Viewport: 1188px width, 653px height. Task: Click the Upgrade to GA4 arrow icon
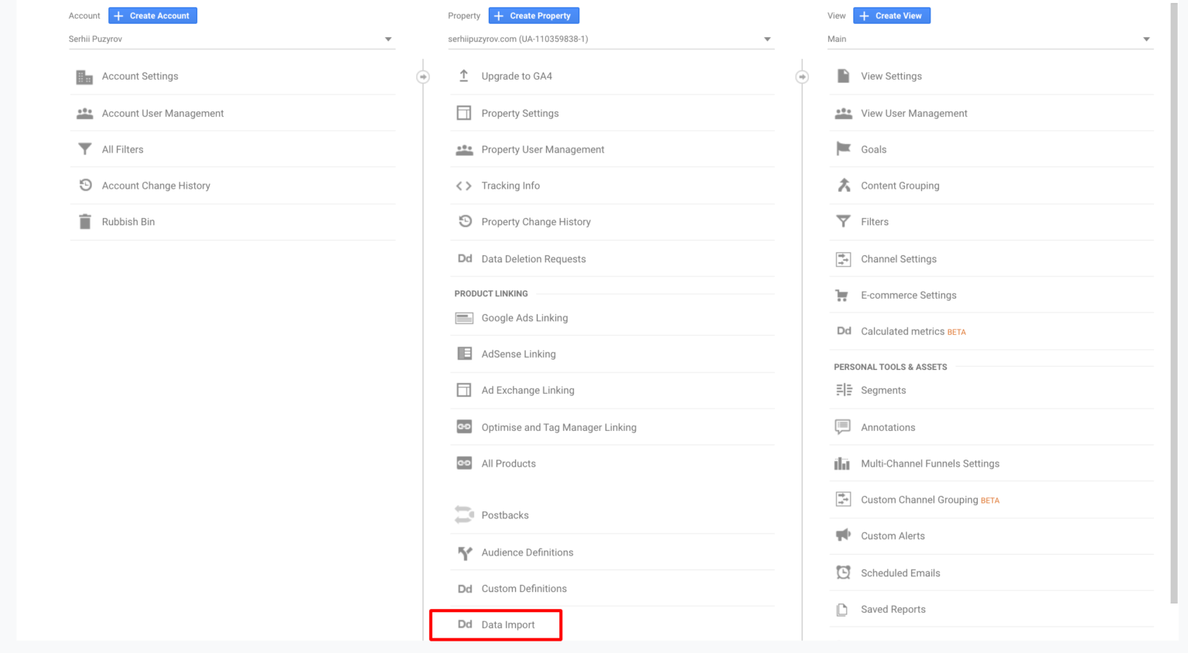point(464,76)
